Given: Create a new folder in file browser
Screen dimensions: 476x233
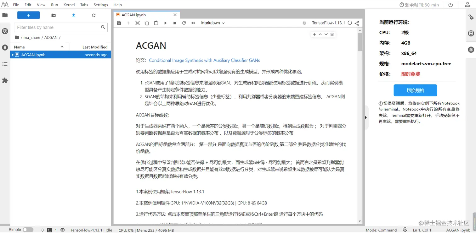Looking at the screenshot, I should [54, 15].
